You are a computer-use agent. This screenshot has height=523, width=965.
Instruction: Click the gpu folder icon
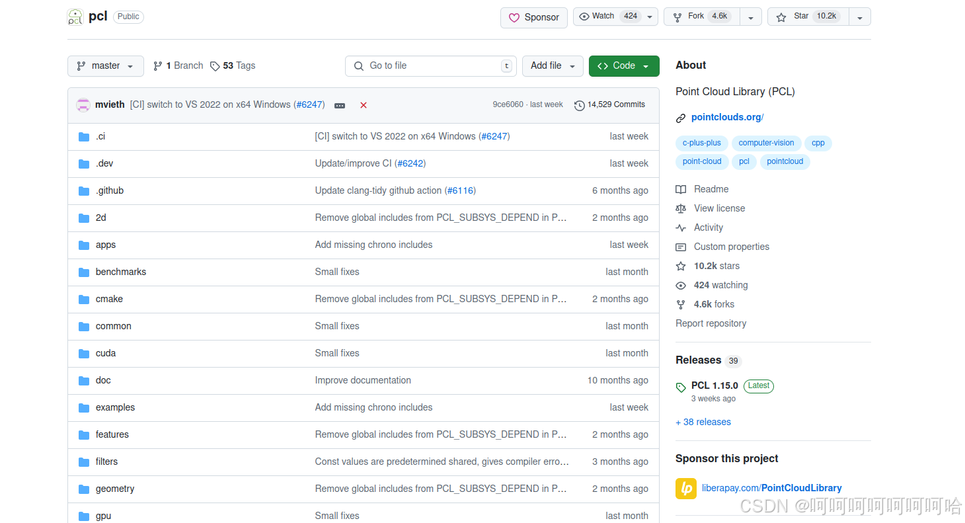(84, 516)
